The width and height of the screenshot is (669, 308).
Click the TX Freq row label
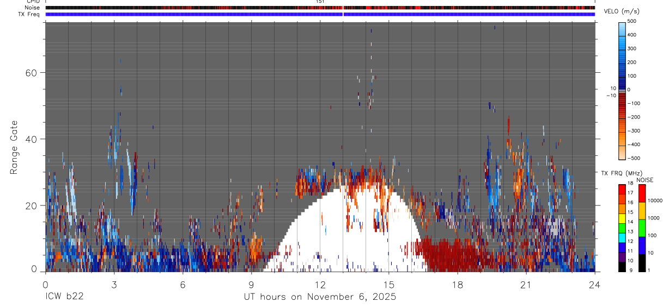(x=29, y=14)
